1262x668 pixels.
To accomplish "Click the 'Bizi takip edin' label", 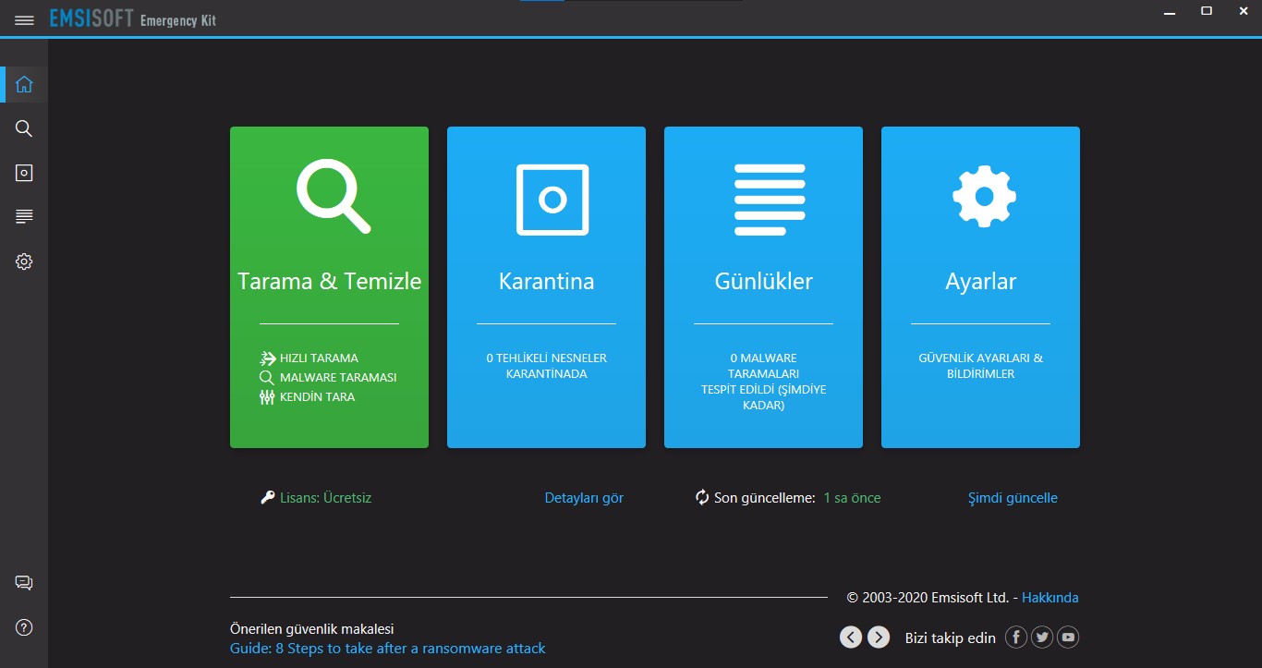I will coord(950,638).
